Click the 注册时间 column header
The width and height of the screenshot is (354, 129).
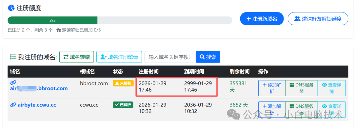pyautogui.click(x=148, y=72)
